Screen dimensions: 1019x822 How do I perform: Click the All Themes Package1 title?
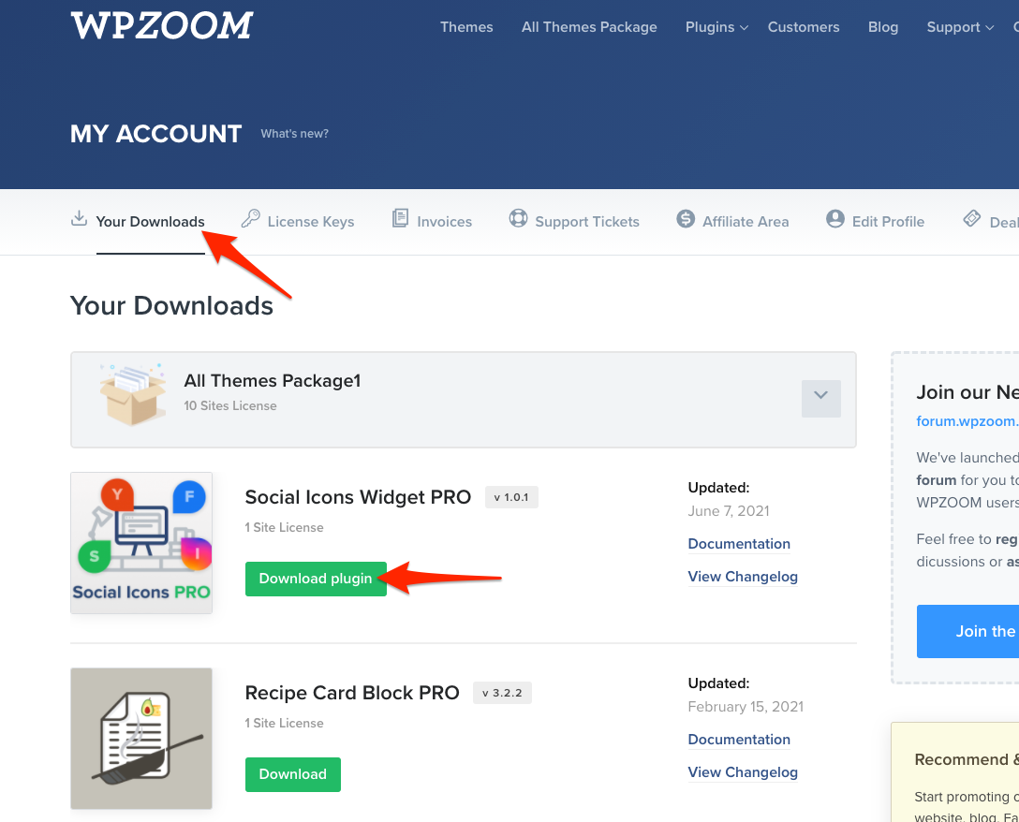coord(273,381)
